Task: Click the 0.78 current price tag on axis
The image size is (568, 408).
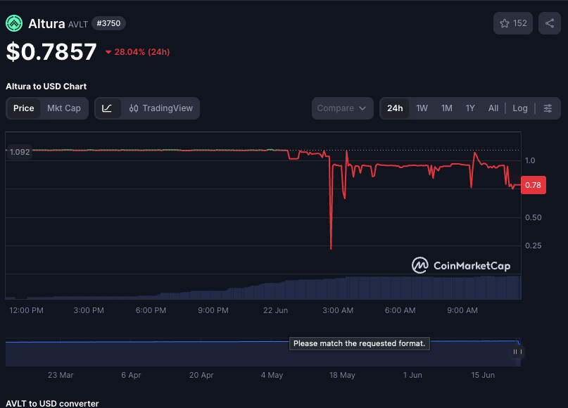Action: tap(534, 185)
